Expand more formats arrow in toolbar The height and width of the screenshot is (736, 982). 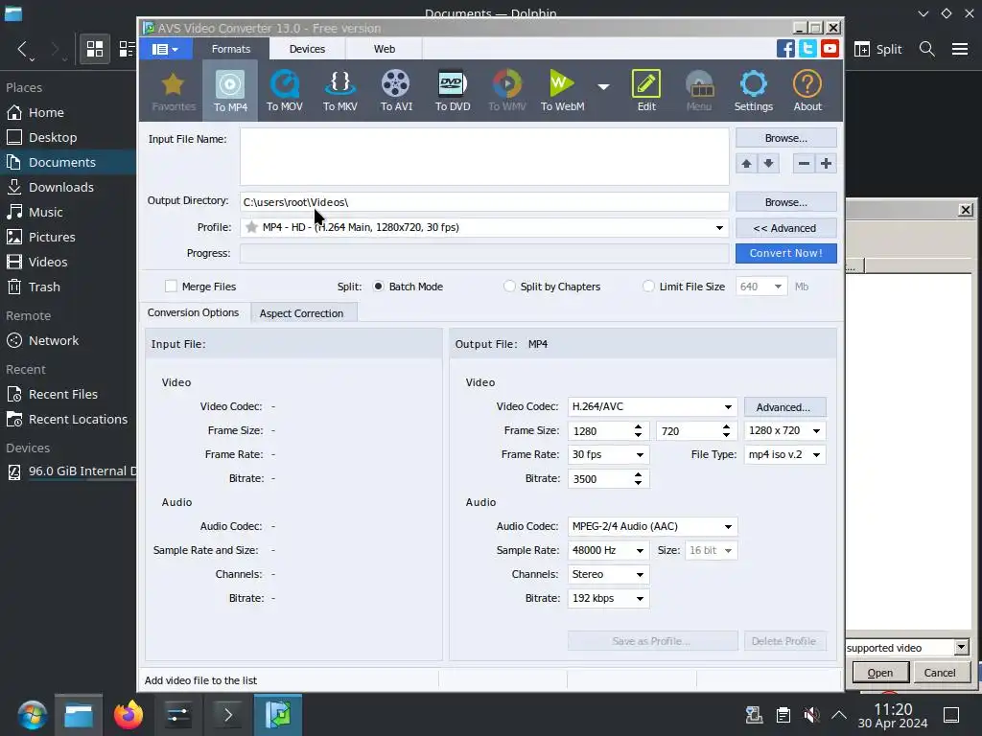pyautogui.click(x=603, y=87)
